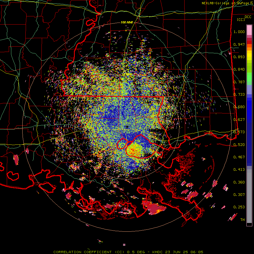
Task: Select the 0.307 legend value
Action: coord(239,195)
